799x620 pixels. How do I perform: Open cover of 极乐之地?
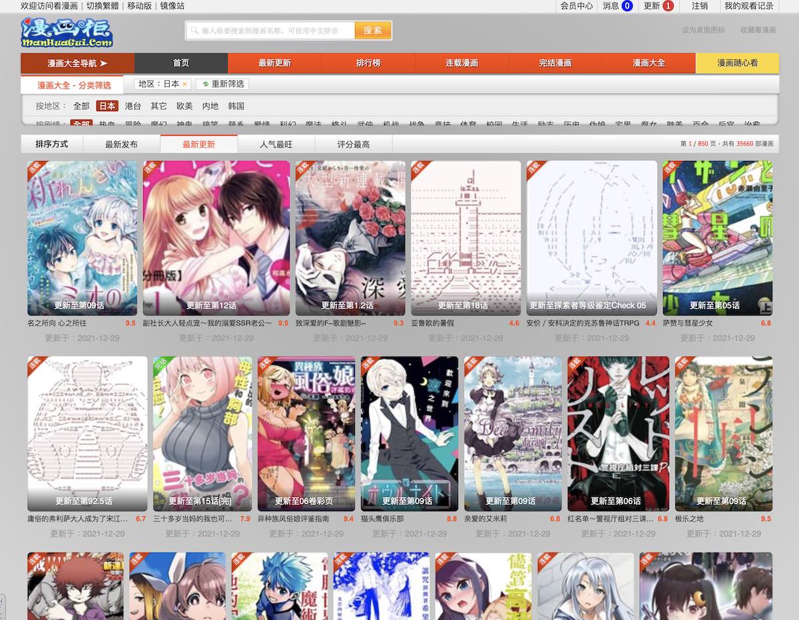click(724, 434)
